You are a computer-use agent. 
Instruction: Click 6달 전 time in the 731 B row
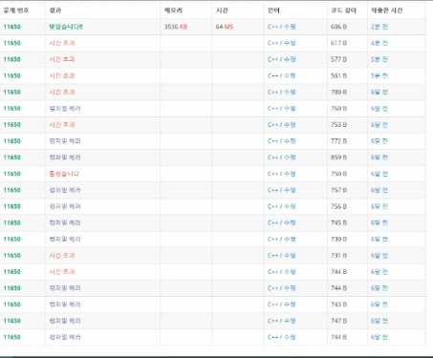(x=379, y=256)
